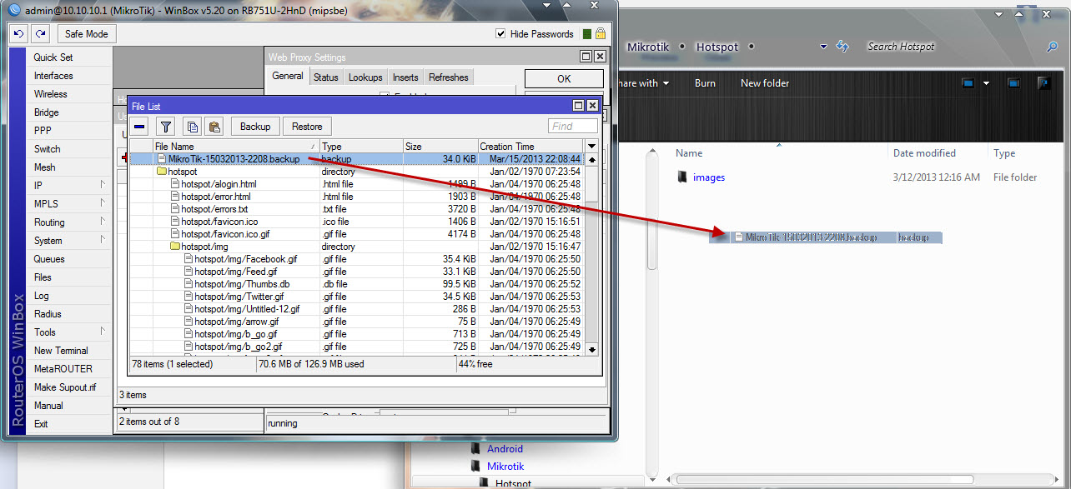Click the Explorer horizontal scrollbar thumb
Viewport: 1071px width, 489px height.
pos(824,480)
